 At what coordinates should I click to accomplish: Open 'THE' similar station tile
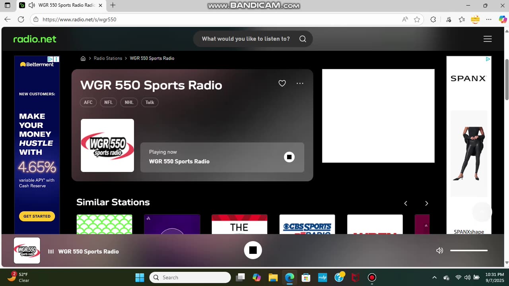pos(239,224)
